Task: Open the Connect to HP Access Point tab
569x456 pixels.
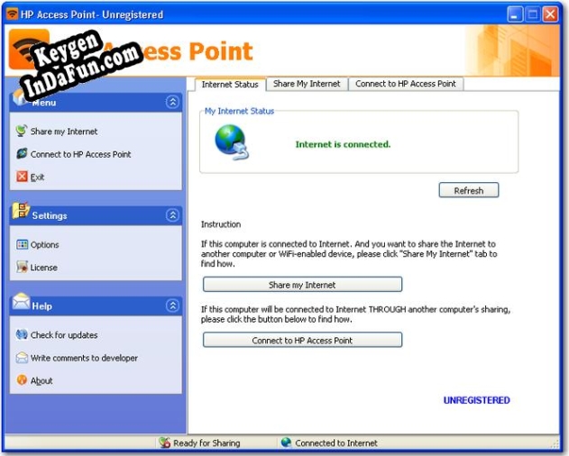Action: point(406,84)
